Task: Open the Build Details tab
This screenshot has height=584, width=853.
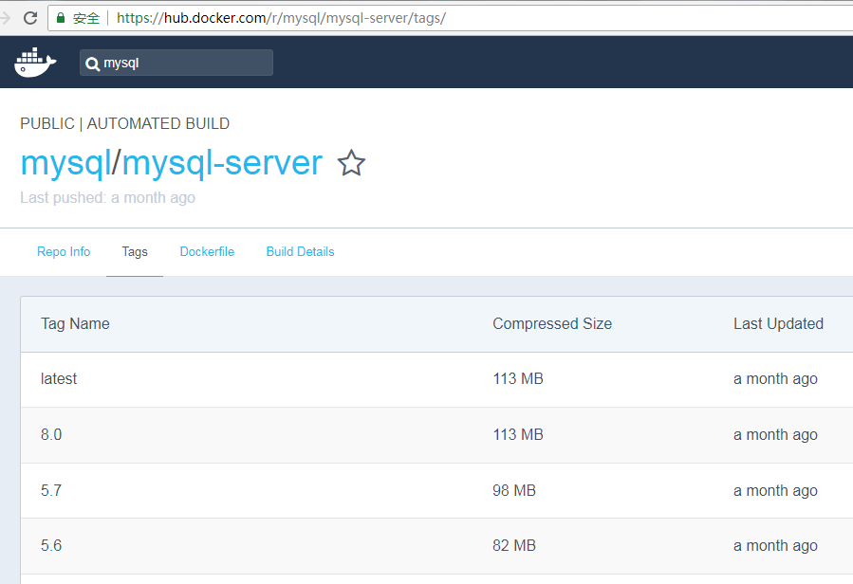Action: click(x=300, y=251)
